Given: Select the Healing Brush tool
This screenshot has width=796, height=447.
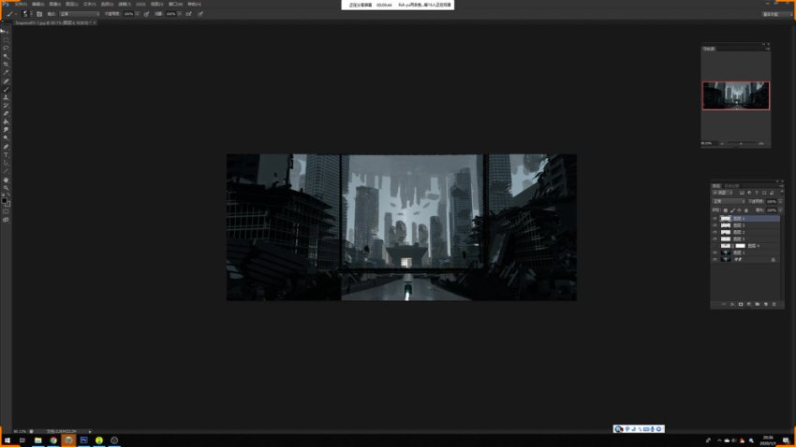Looking at the screenshot, I should [7, 80].
